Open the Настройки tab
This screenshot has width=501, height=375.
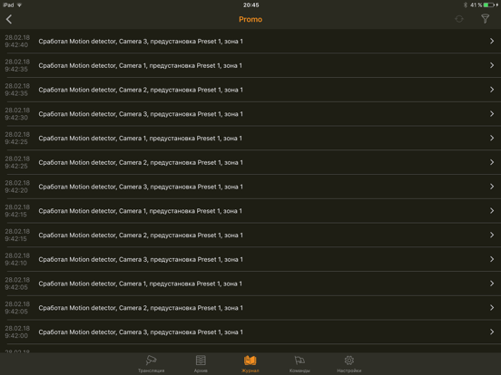(x=349, y=364)
